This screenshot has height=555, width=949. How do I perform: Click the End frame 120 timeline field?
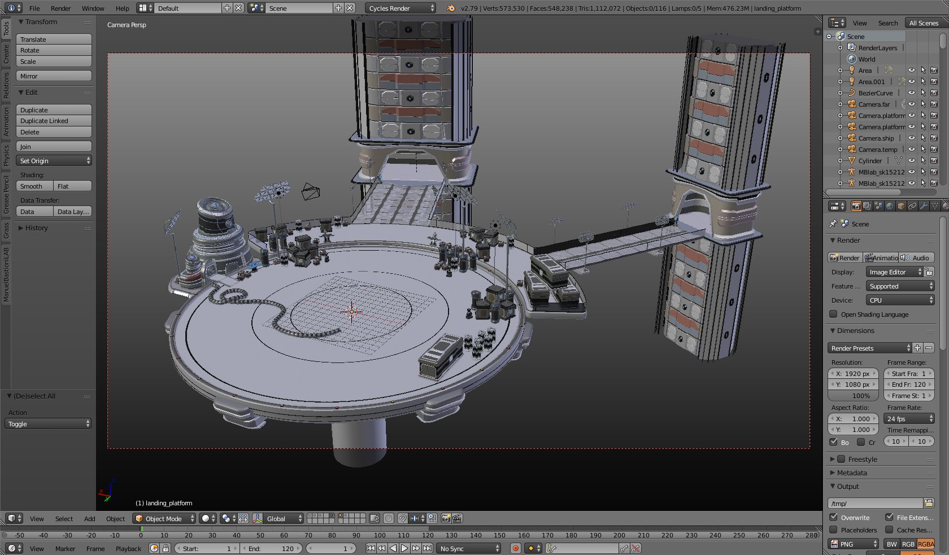tap(272, 548)
